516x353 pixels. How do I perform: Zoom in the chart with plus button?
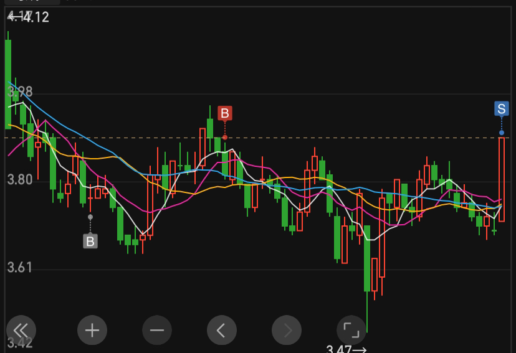click(x=92, y=330)
